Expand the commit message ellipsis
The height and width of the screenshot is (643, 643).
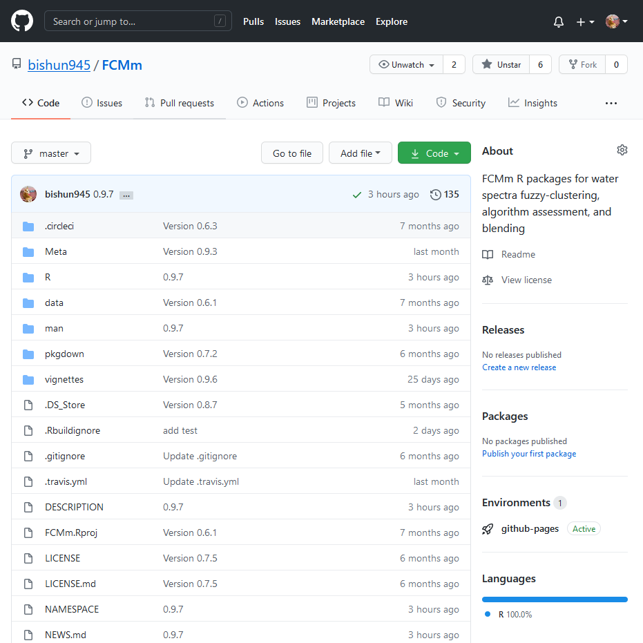[126, 195]
